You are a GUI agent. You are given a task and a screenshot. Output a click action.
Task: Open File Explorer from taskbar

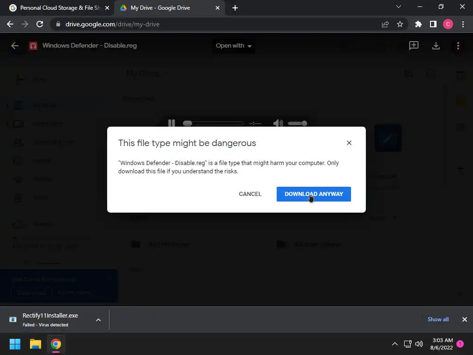(35, 344)
